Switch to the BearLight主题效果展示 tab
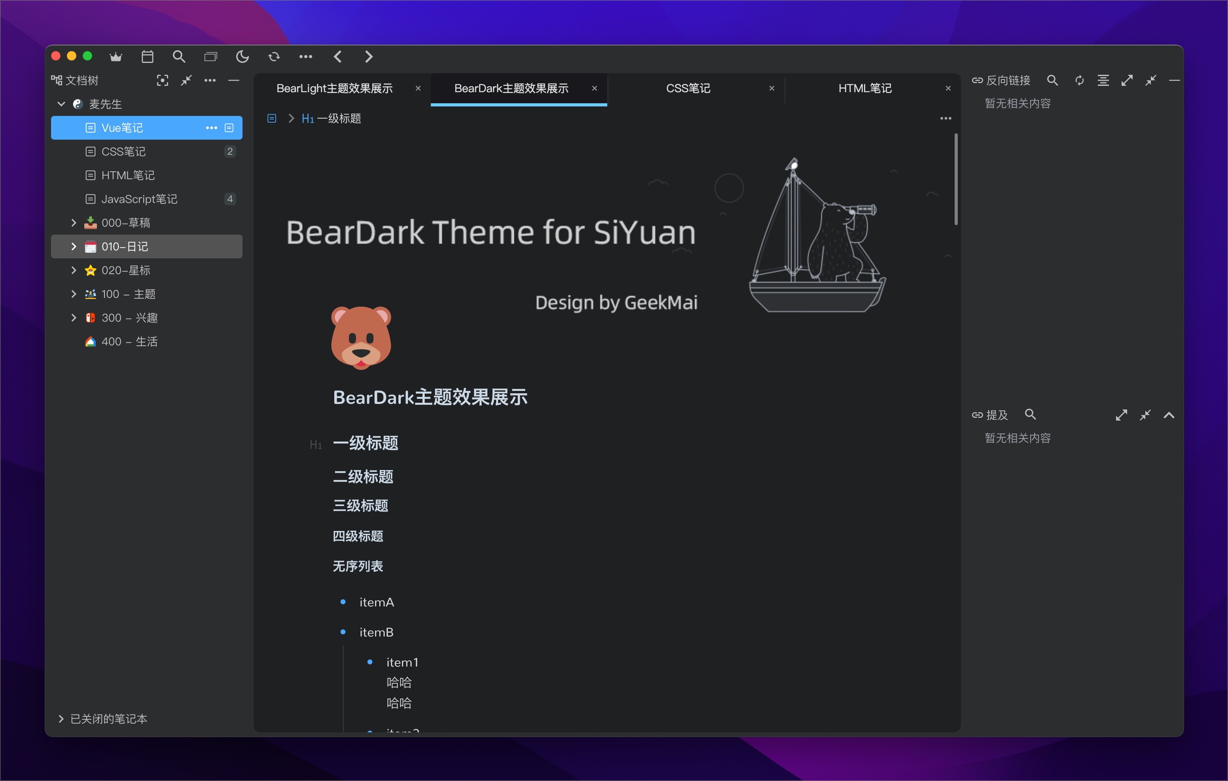1228x781 pixels. pyautogui.click(x=334, y=88)
